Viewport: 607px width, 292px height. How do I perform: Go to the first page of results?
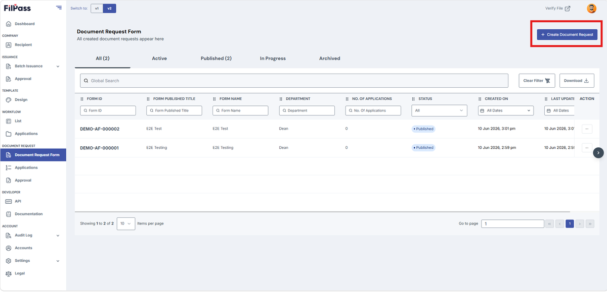coord(550,223)
